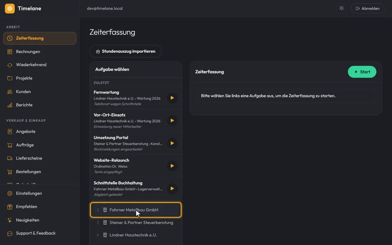Start timer for Website-Relaunch task
Image resolution: width=392 pixels, height=245 pixels.
coord(172,166)
